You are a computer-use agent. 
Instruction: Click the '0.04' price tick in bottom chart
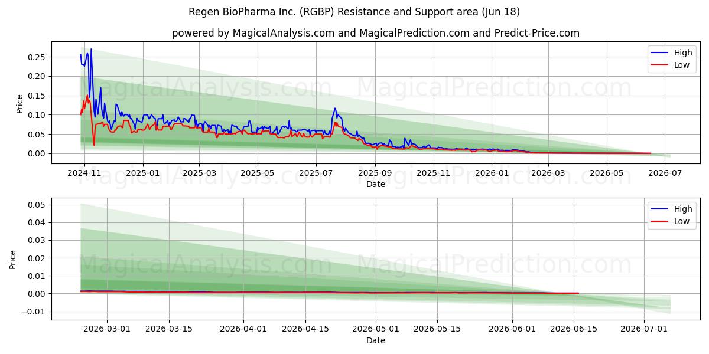pos(37,222)
